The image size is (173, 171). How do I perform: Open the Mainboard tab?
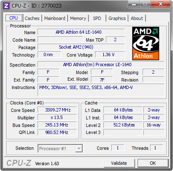click(55, 18)
